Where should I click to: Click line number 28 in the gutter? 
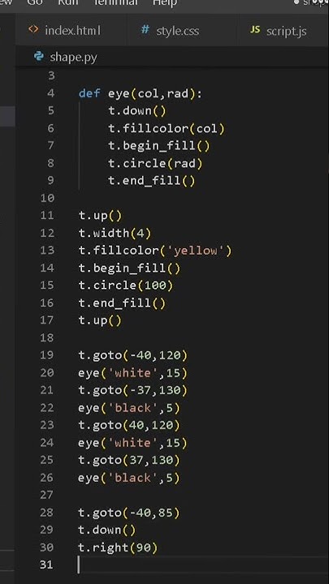coord(47,513)
